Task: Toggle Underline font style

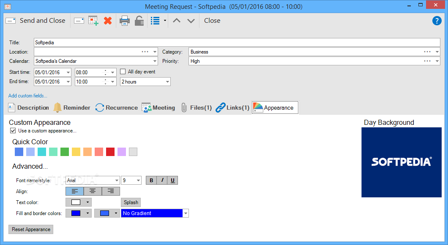Action: (x=172, y=180)
